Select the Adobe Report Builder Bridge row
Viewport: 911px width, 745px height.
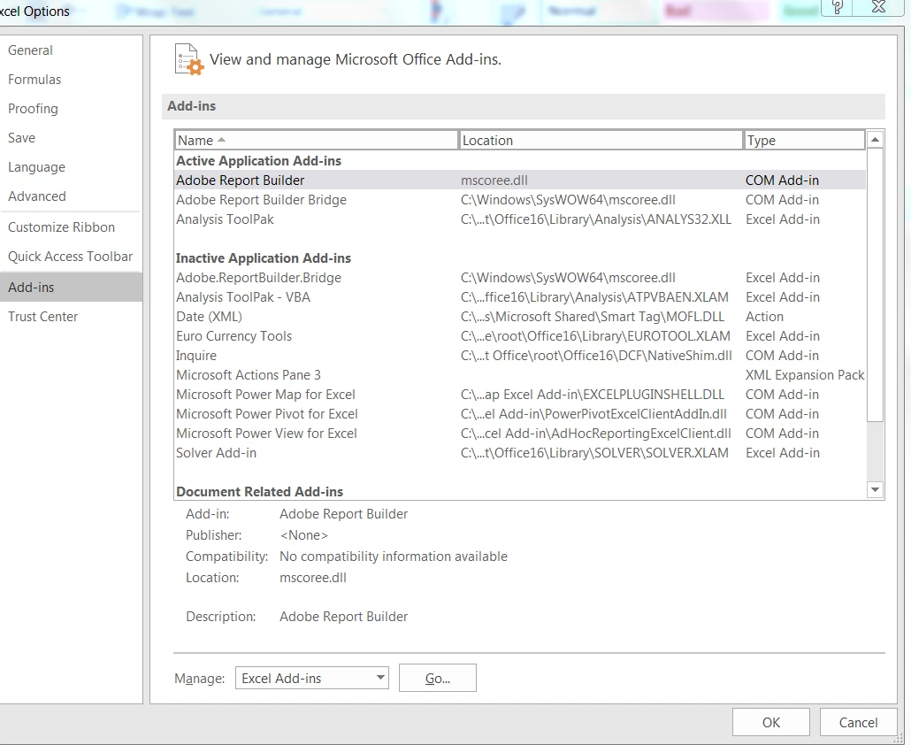[x=520, y=200]
